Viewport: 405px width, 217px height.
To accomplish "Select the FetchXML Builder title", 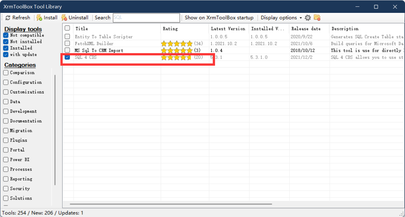I will coord(94,43).
